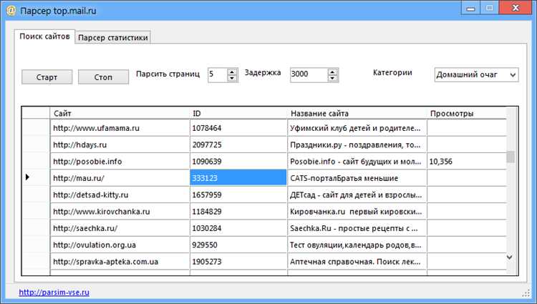Select the site name Уфимский клуб детей
Viewport: 537px width, 304px height.
(357, 128)
